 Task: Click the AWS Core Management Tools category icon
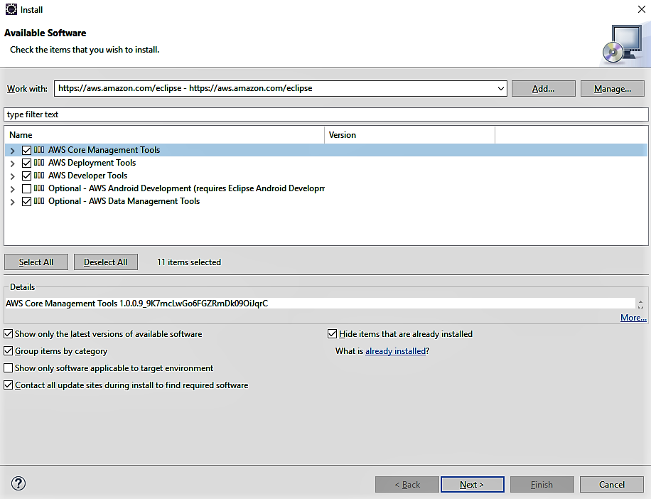coord(39,150)
